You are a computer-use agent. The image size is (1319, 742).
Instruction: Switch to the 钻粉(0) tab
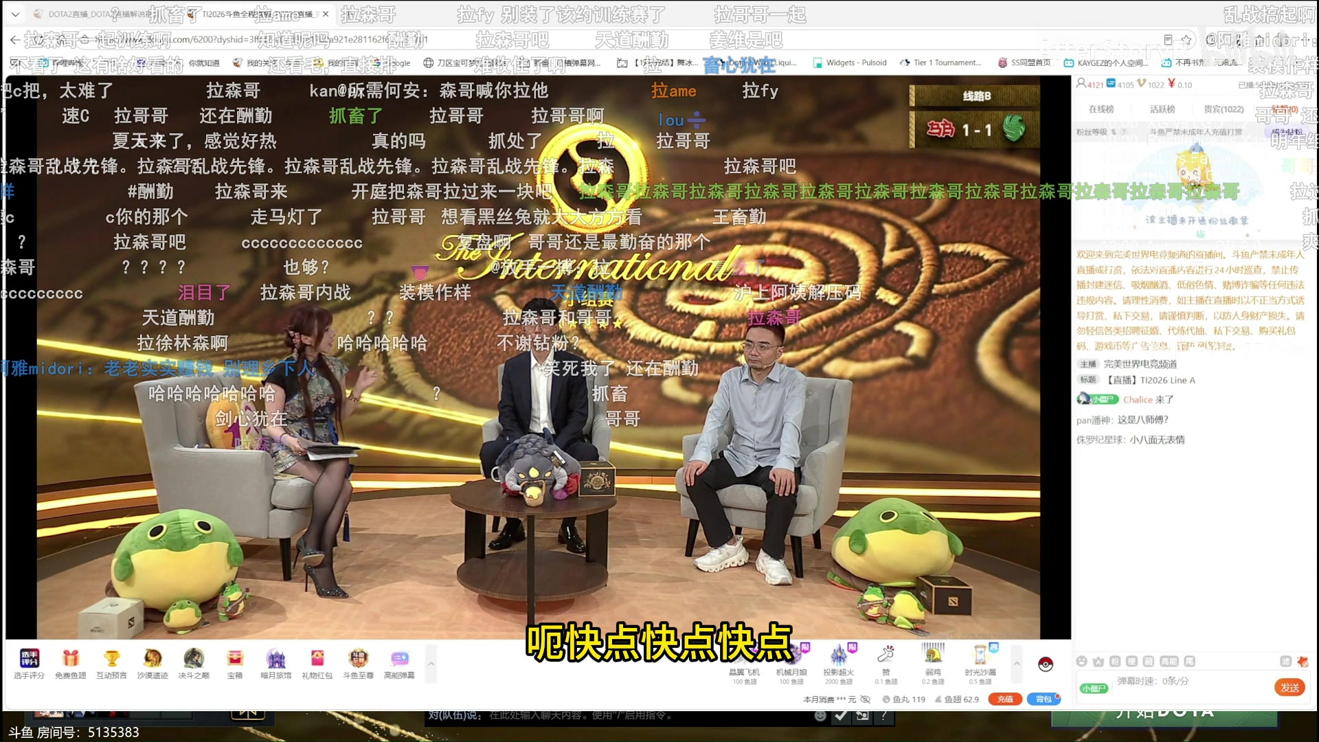pos(1284,109)
